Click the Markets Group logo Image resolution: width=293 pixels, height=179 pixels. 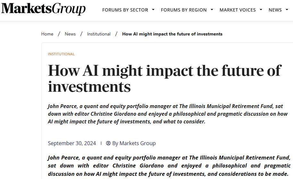pos(44,9)
